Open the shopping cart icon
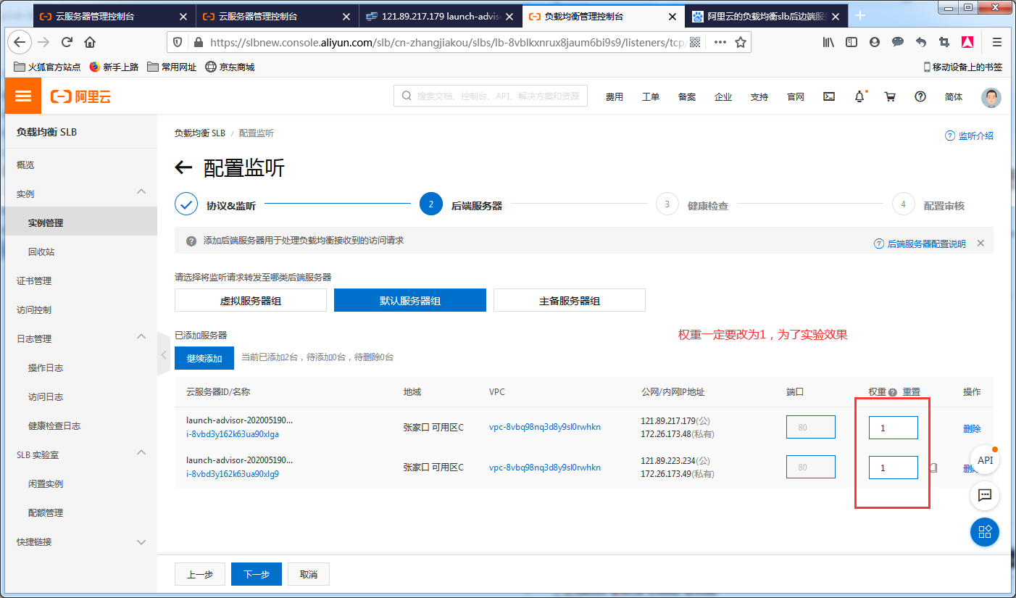1016x598 pixels. point(890,96)
